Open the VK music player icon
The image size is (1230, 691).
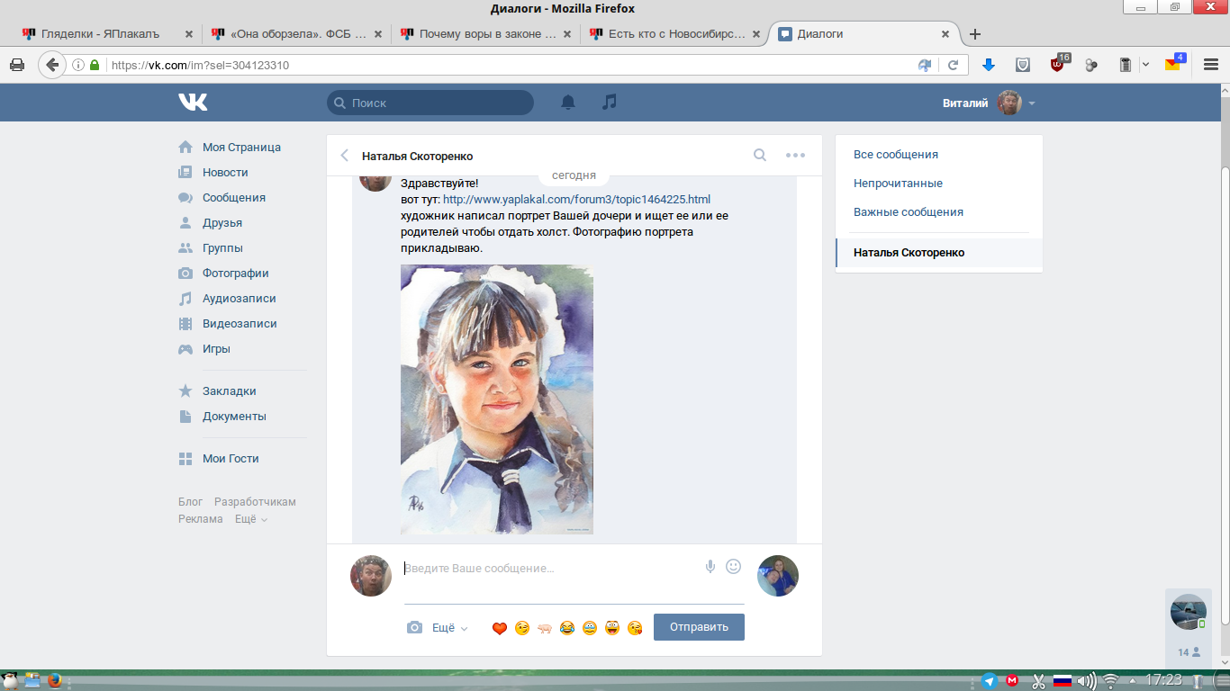[610, 103]
